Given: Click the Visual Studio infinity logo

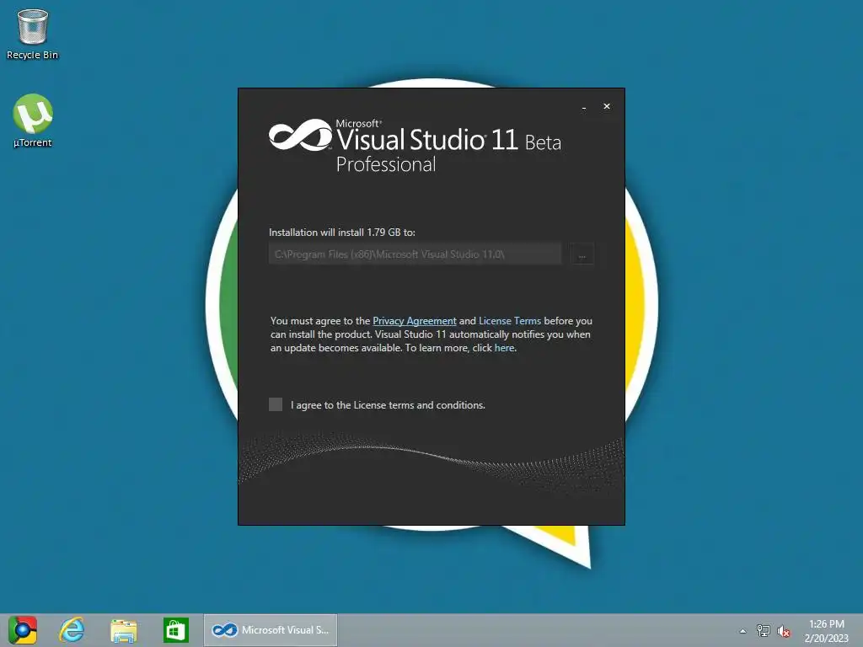Looking at the screenshot, I should 301,135.
